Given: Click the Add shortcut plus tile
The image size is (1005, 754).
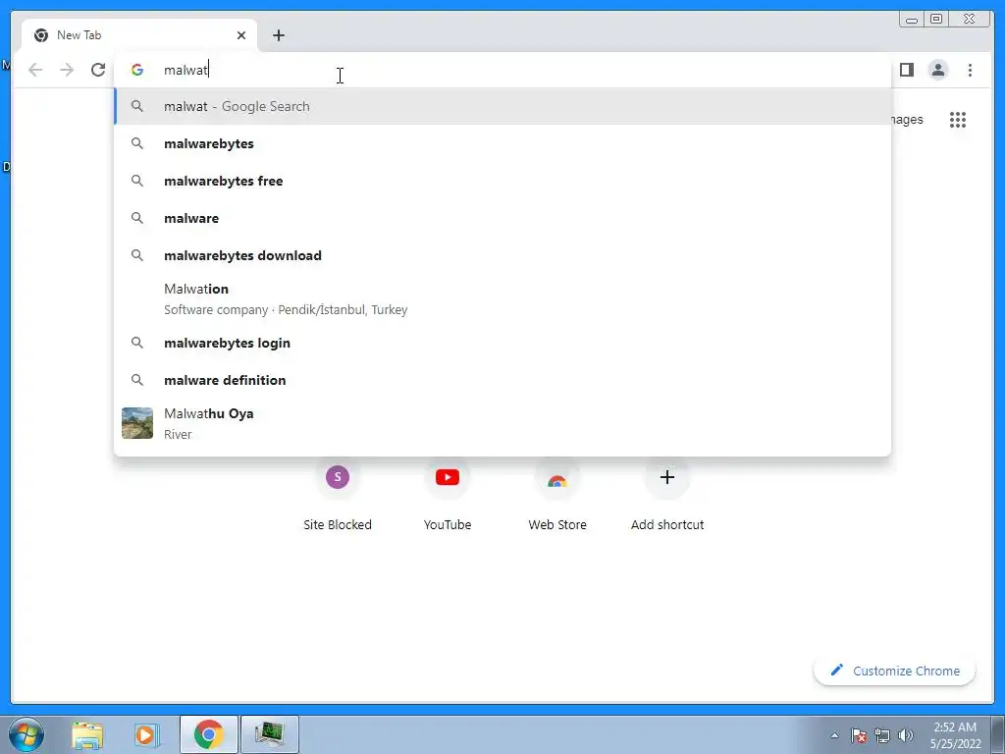Looking at the screenshot, I should [x=667, y=495].
